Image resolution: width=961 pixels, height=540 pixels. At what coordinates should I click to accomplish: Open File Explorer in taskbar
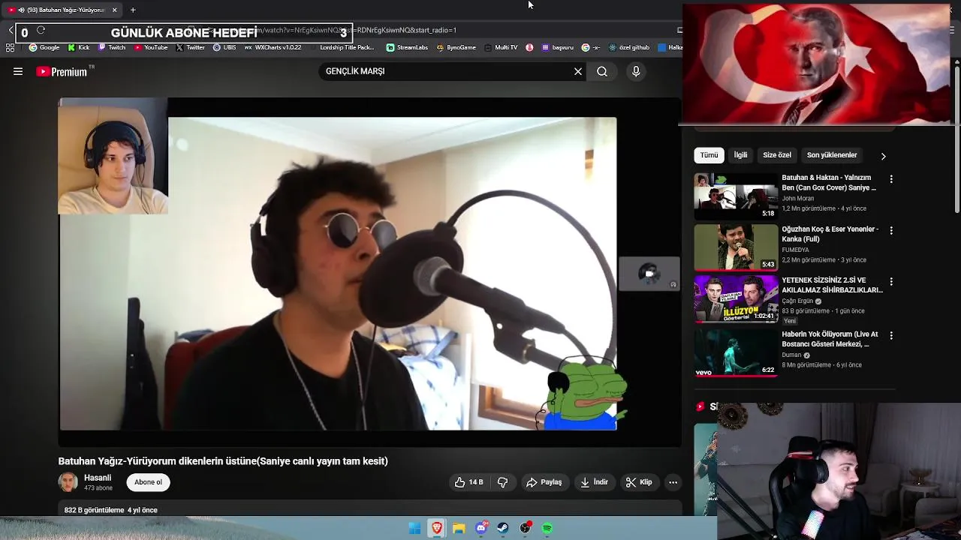point(459,529)
